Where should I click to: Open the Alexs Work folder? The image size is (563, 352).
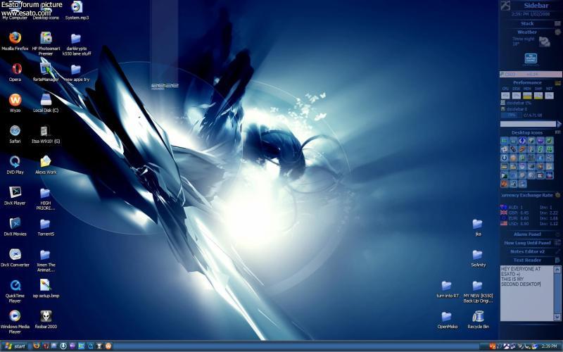tap(46, 165)
